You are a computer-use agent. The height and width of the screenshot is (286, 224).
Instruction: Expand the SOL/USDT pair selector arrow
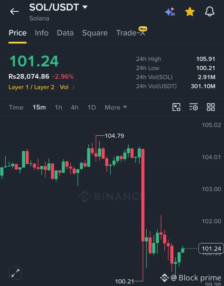(x=85, y=7)
